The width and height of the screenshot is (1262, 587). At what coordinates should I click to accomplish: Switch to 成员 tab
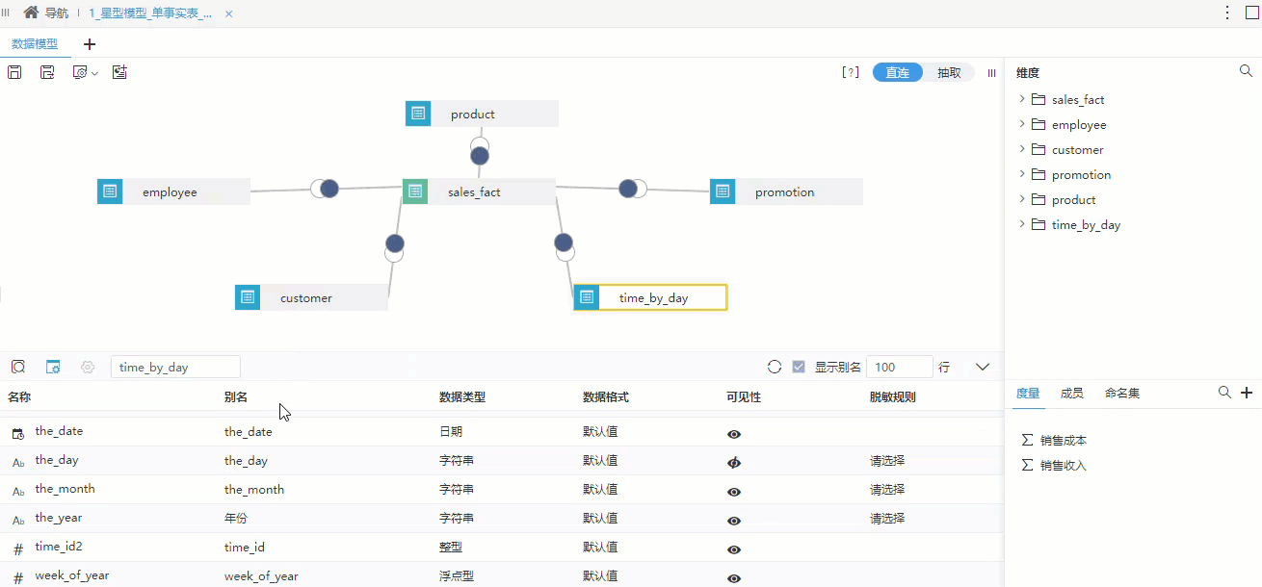(x=1072, y=394)
